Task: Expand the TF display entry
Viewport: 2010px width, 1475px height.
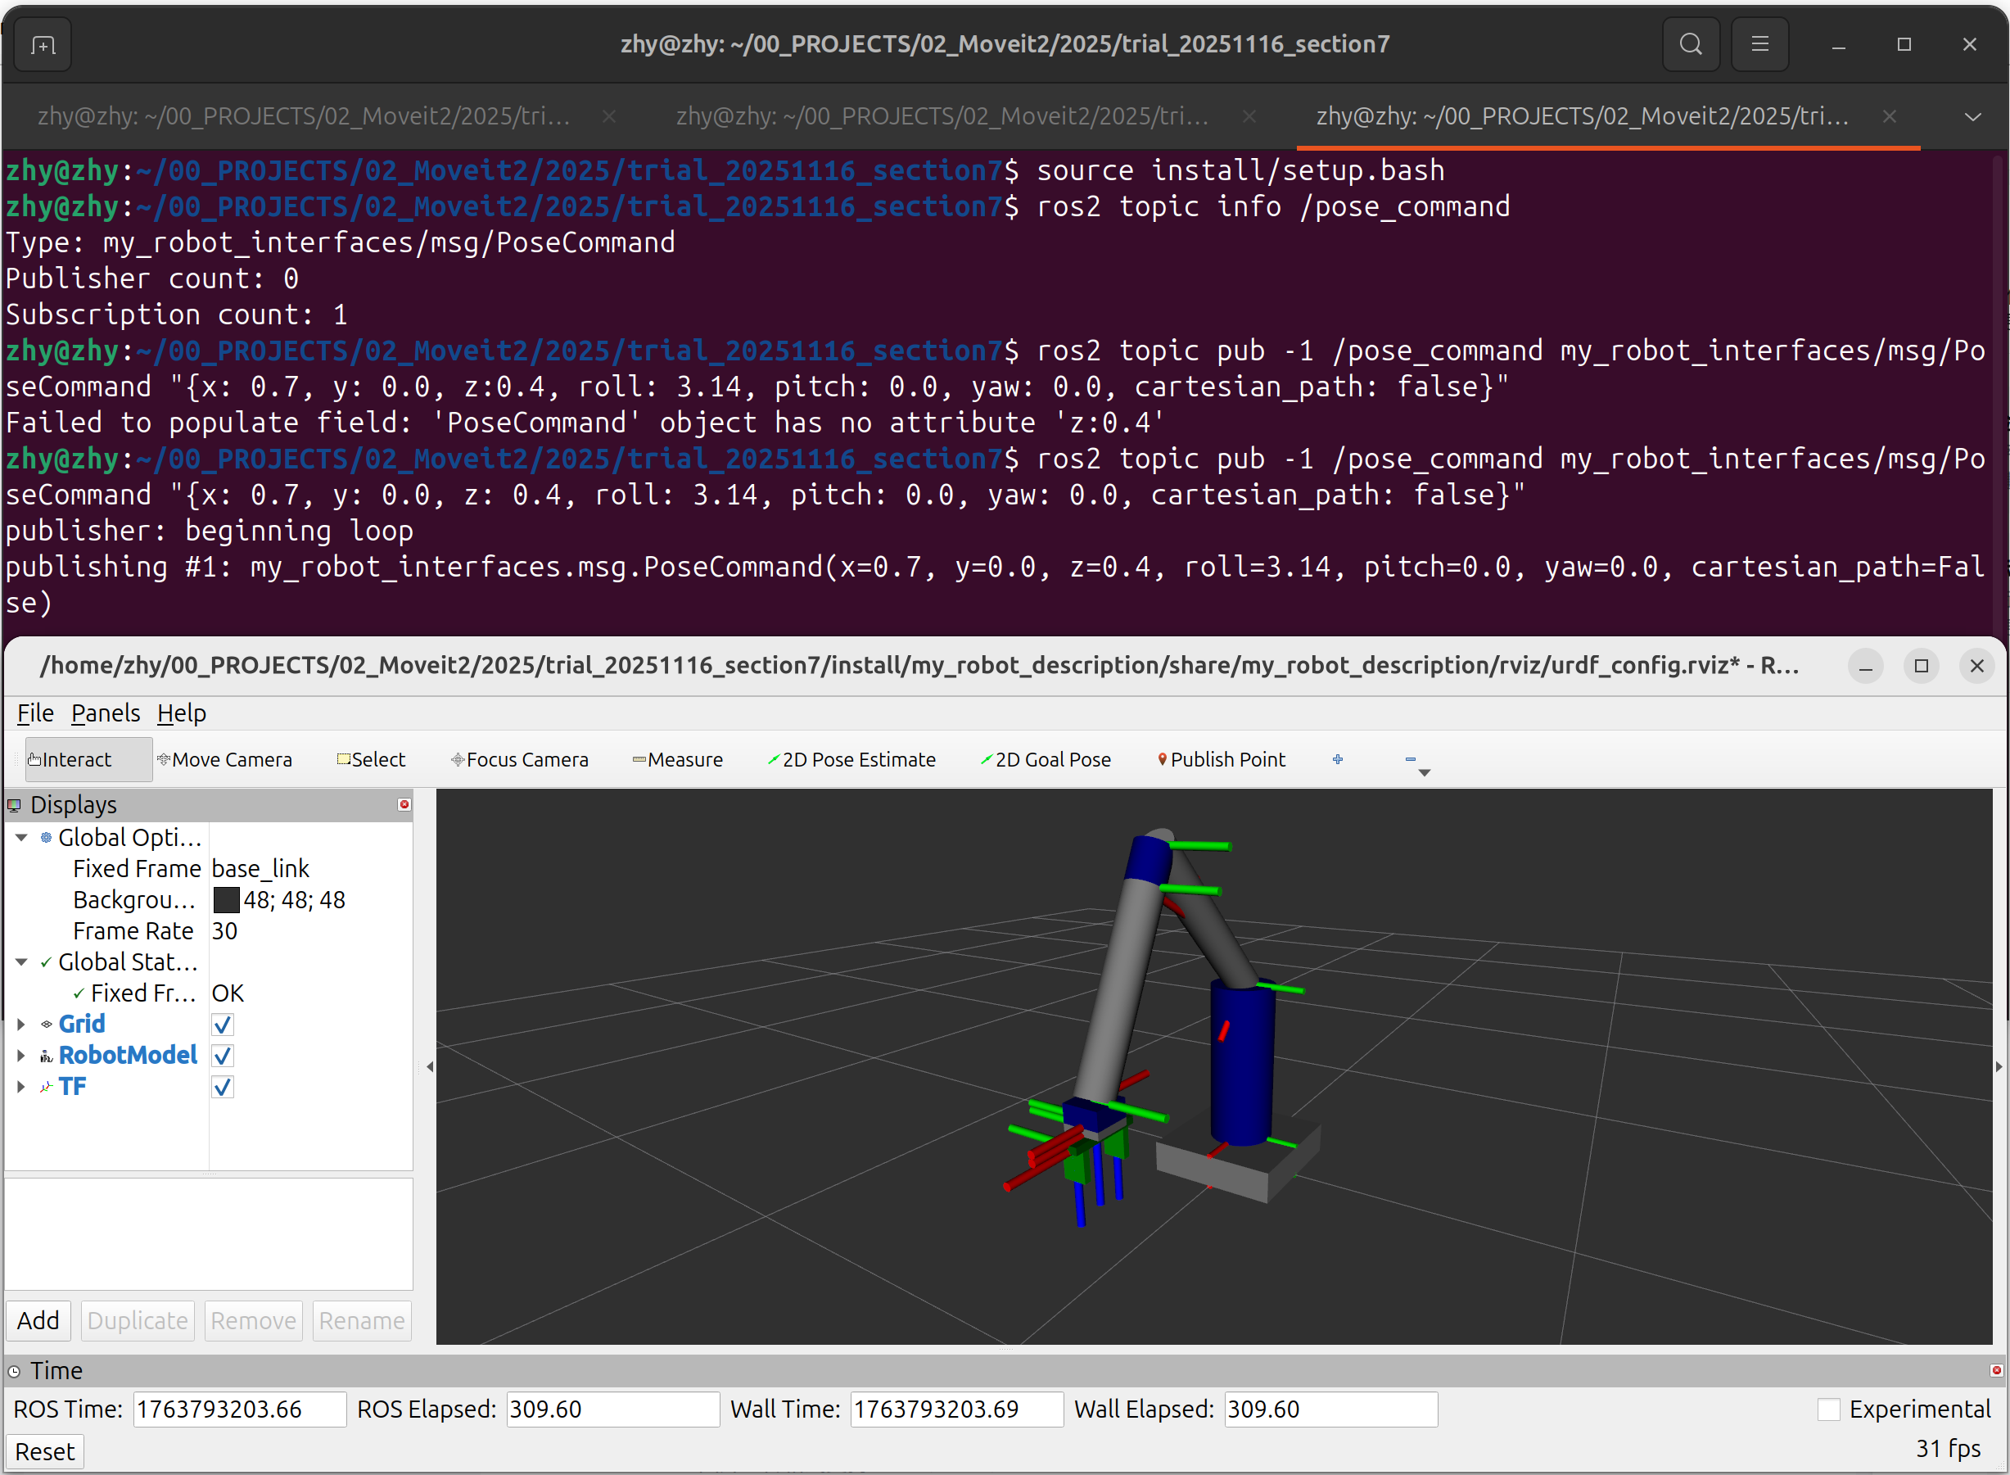Action: point(20,1088)
